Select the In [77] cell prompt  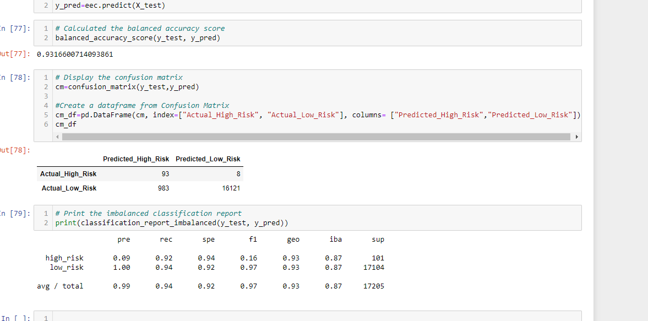point(15,29)
